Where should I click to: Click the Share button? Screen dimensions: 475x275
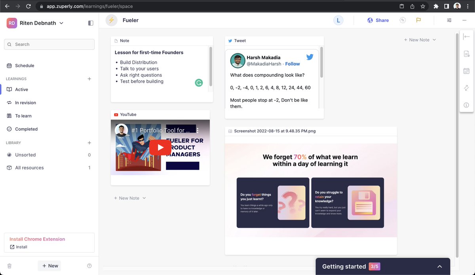click(378, 20)
